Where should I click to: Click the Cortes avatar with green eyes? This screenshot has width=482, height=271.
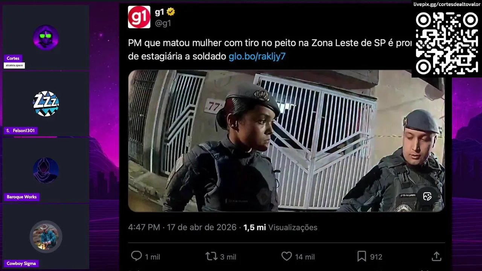point(46,37)
